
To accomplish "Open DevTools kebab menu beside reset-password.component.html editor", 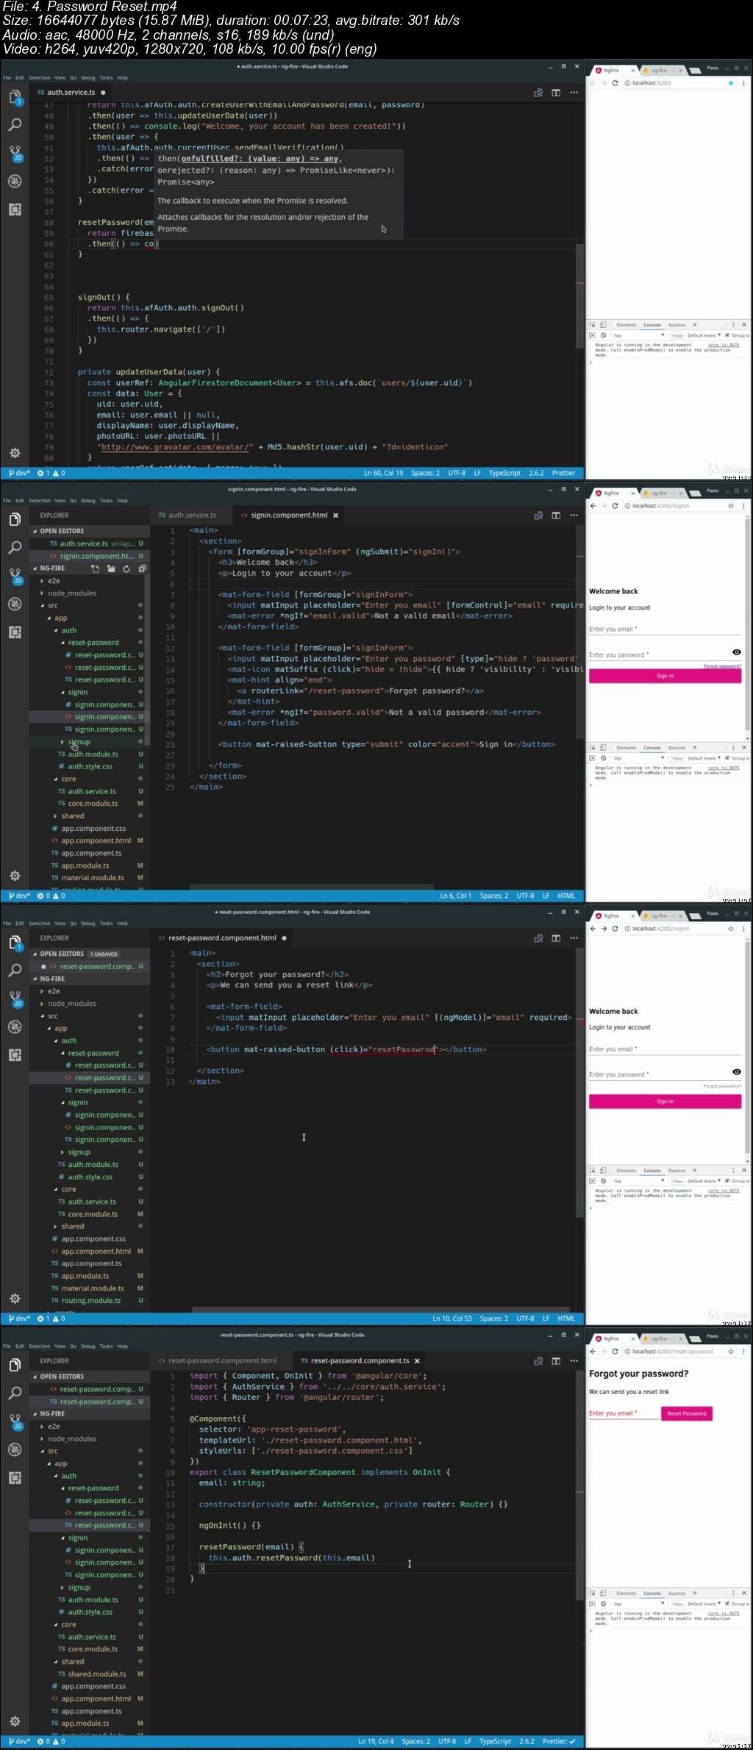I will tap(733, 1171).
